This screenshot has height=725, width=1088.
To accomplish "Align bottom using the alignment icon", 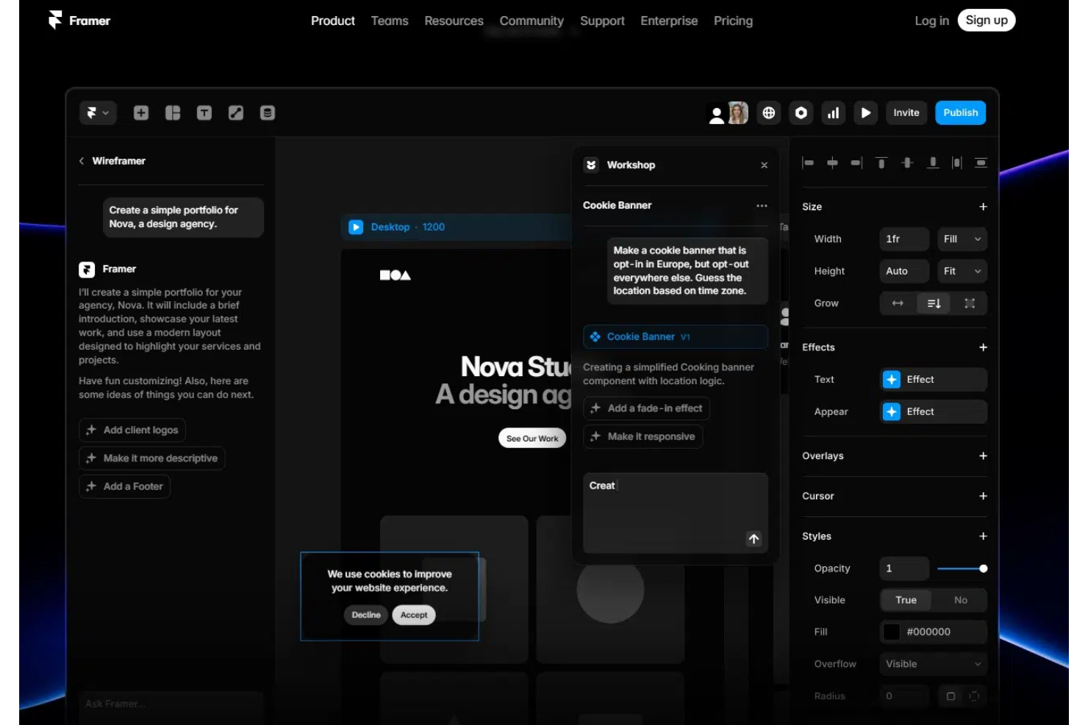I will tap(933, 162).
